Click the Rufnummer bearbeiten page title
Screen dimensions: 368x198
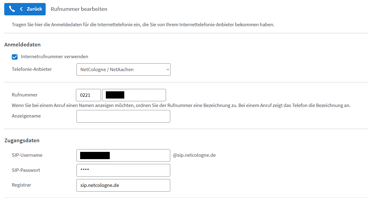pyautogui.click(x=79, y=9)
